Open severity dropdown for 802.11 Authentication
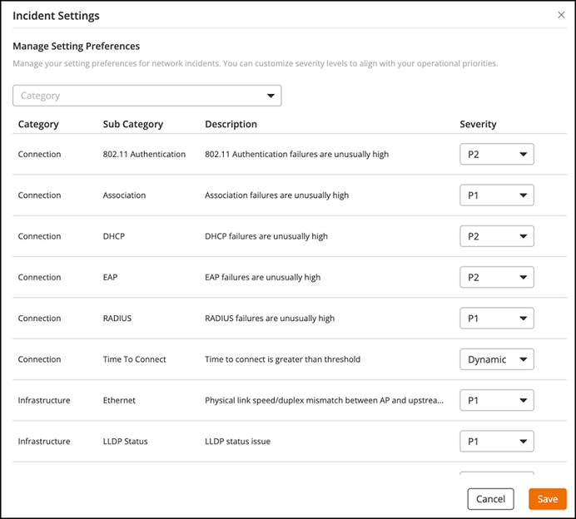 [x=496, y=155]
